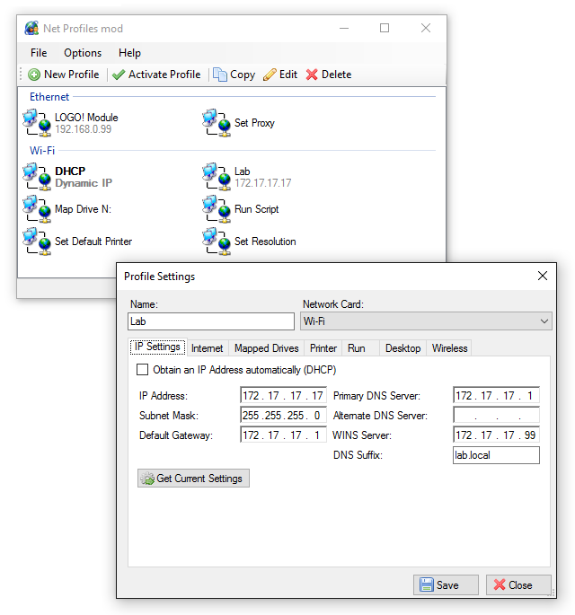575x615 pixels.
Task: Enable Obtain an IP Address automatically (DHCP)
Action: [x=142, y=370]
